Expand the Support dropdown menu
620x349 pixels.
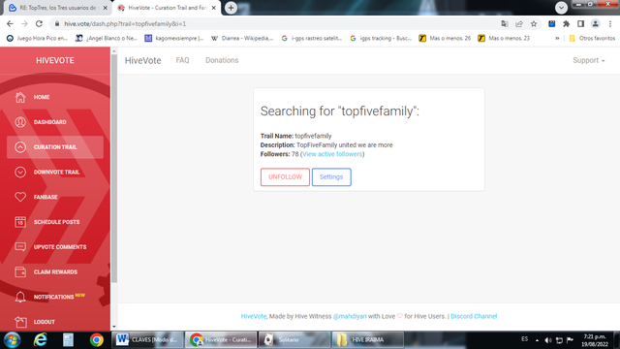pyautogui.click(x=588, y=60)
